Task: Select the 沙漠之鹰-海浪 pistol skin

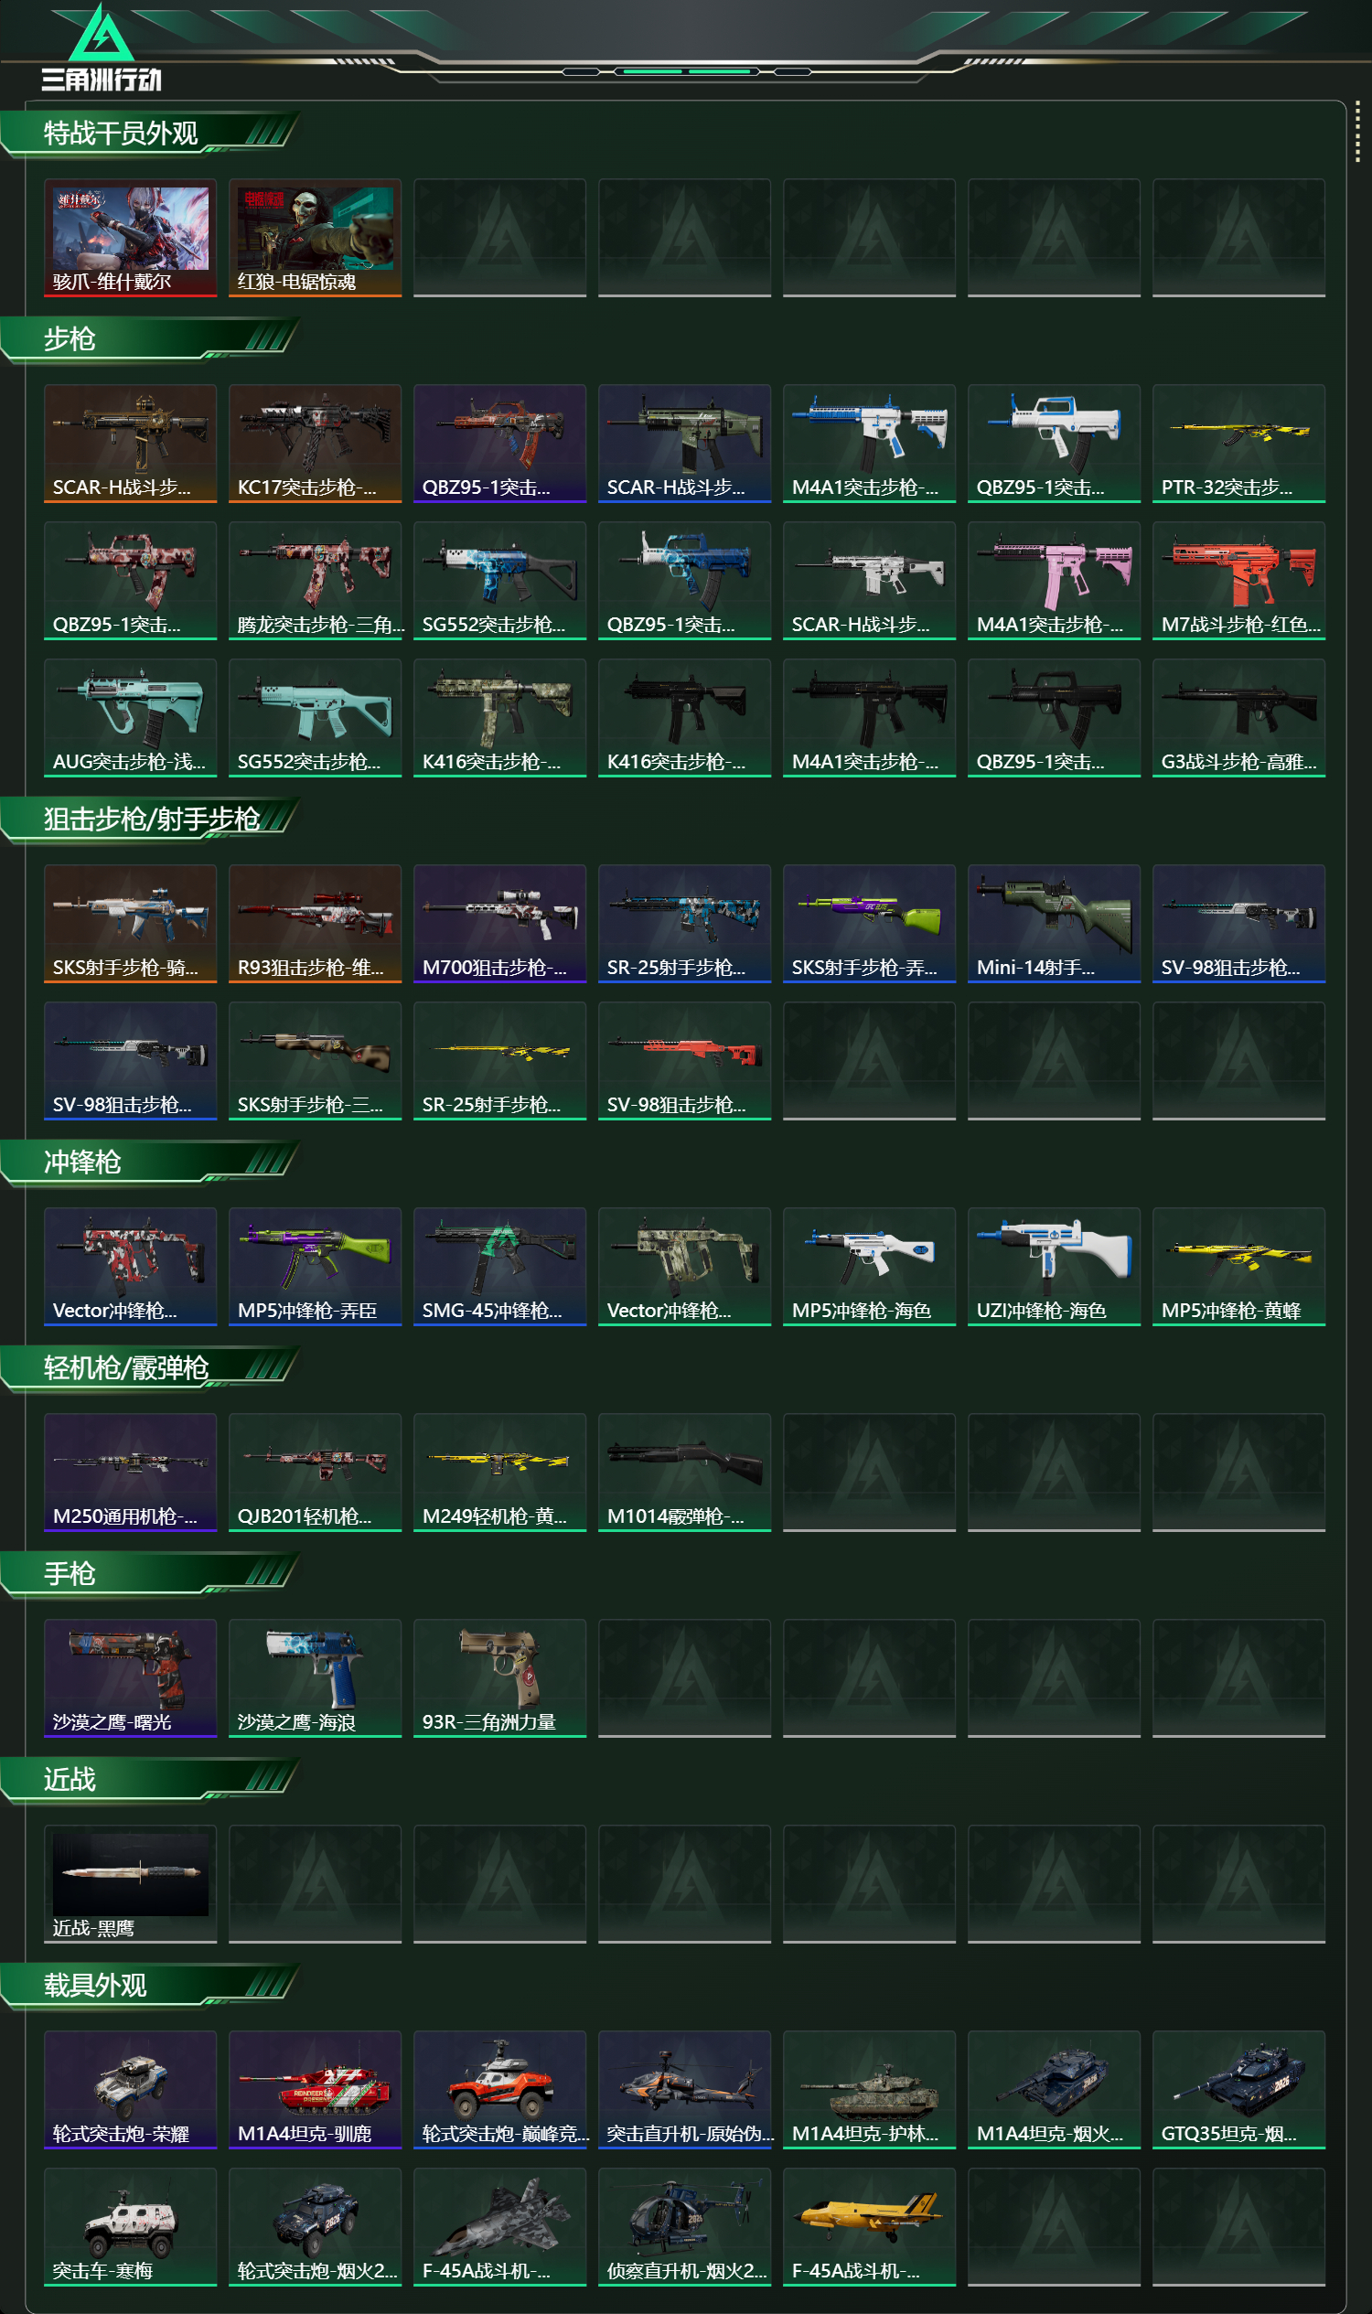Action: [316, 1678]
